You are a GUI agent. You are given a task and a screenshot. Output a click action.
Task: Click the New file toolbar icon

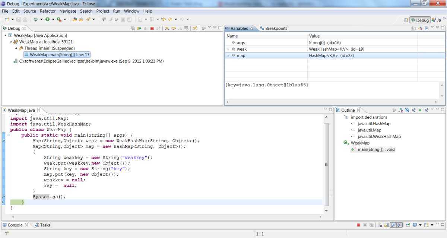pyautogui.click(x=7, y=19)
